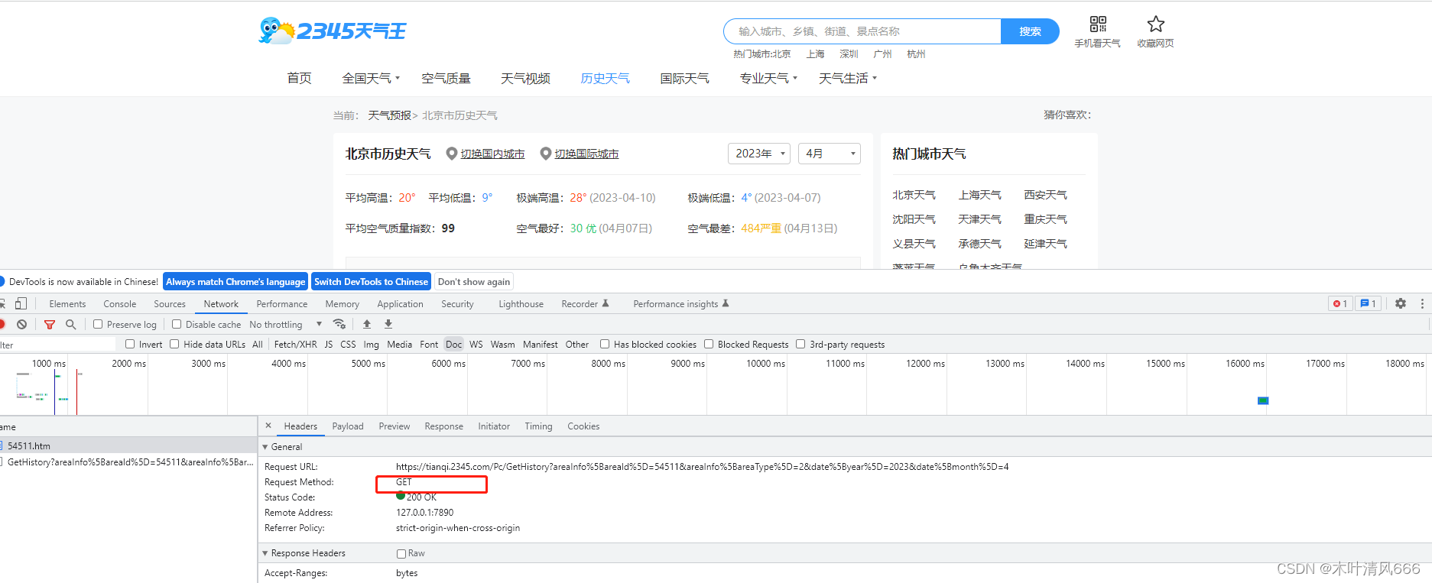1432x583 pixels.
Task: Click the 2345天气王 logo
Action: point(333,31)
